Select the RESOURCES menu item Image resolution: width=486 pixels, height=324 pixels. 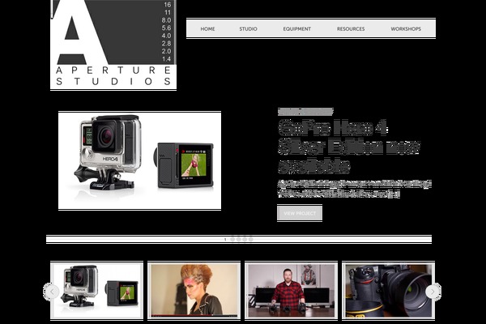(351, 29)
